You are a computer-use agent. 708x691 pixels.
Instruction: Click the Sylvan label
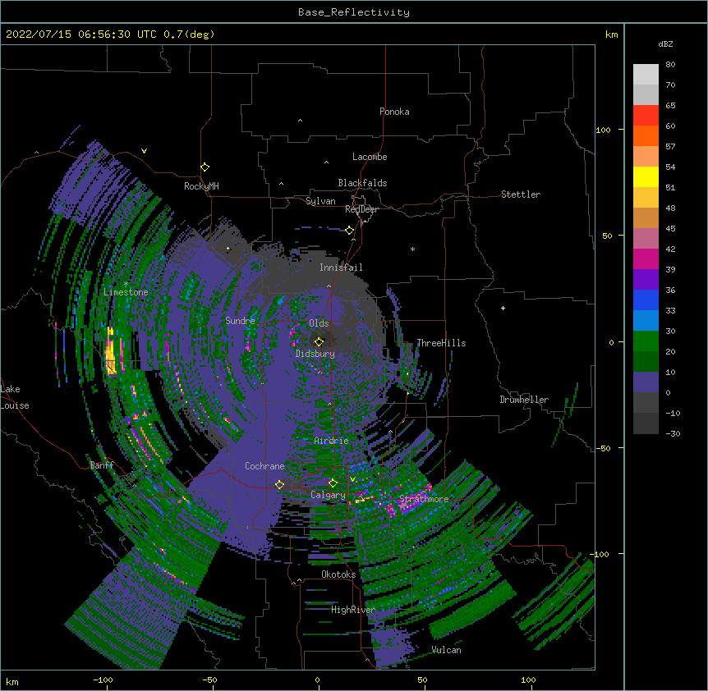320,201
